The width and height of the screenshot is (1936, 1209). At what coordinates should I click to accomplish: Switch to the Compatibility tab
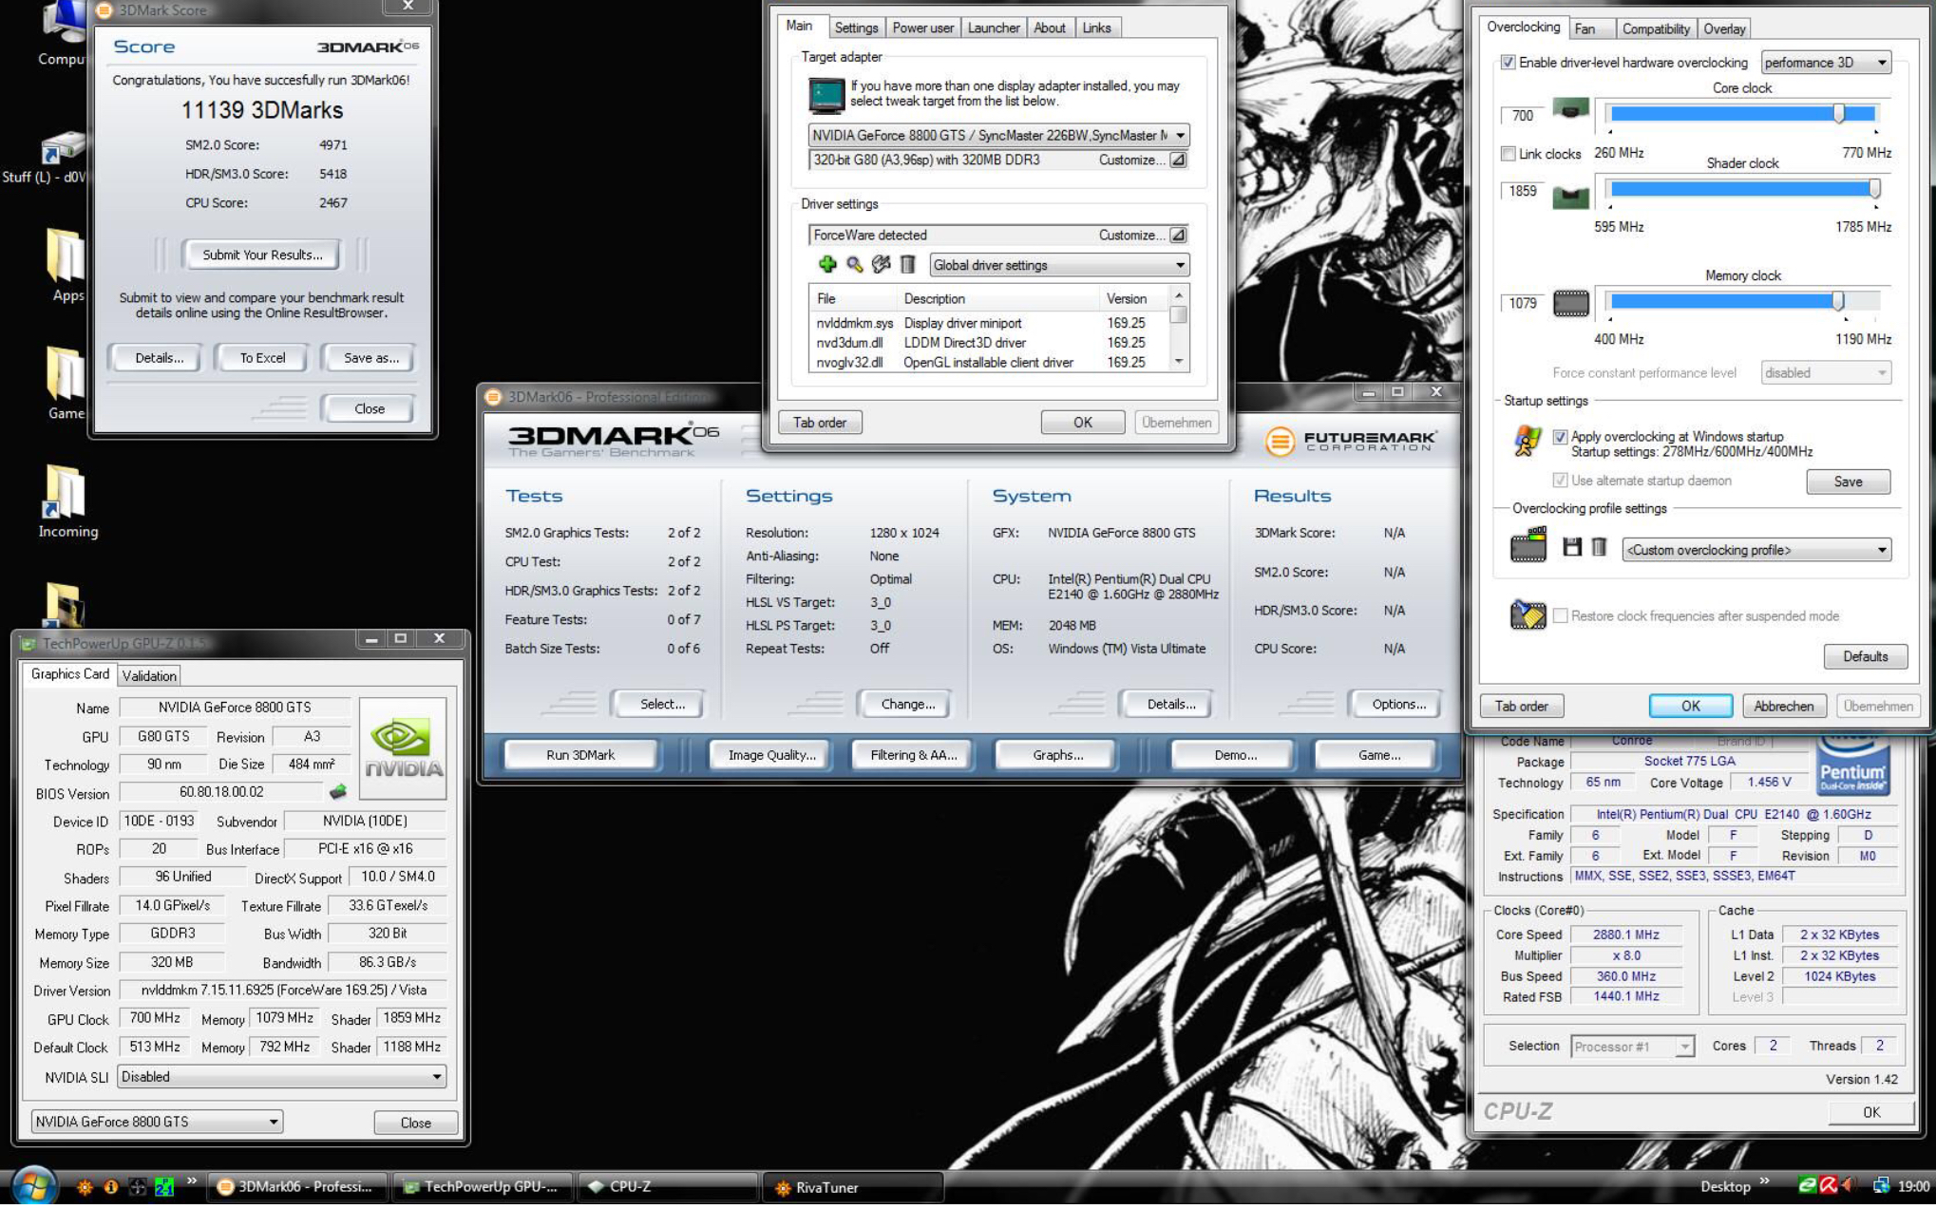pos(1656,28)
